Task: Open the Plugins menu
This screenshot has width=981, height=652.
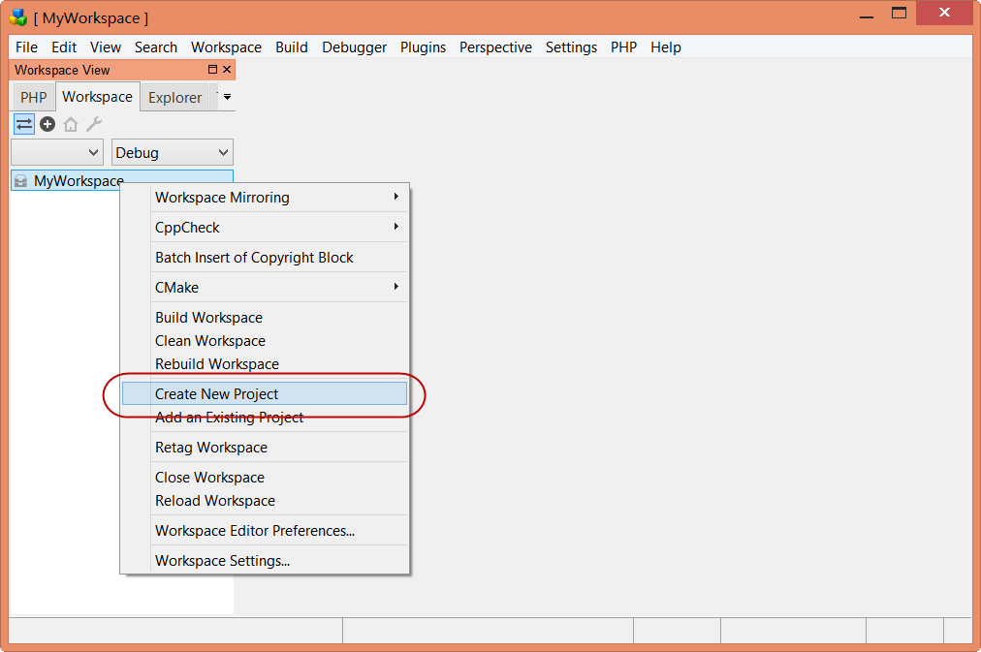Action: click(x=423, y=47)
